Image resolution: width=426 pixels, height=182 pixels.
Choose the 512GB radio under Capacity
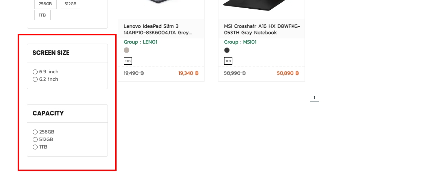point(35,140)
